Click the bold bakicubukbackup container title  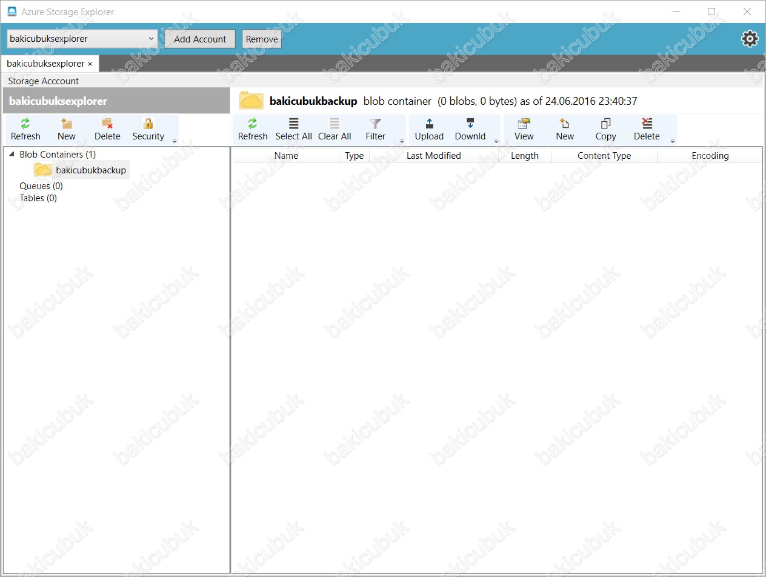click(x=313, y=101)
